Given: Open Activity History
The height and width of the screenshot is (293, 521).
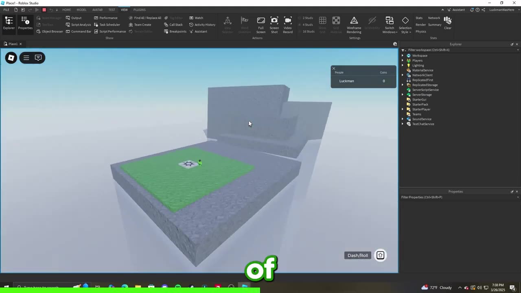Looking at the screenshot, I should [202, 25].
